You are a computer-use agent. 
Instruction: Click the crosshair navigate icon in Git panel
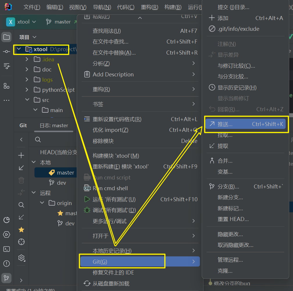pyautogui.click(x=21, y=242)
